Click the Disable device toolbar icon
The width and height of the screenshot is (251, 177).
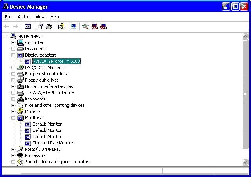tap(104, 26)
